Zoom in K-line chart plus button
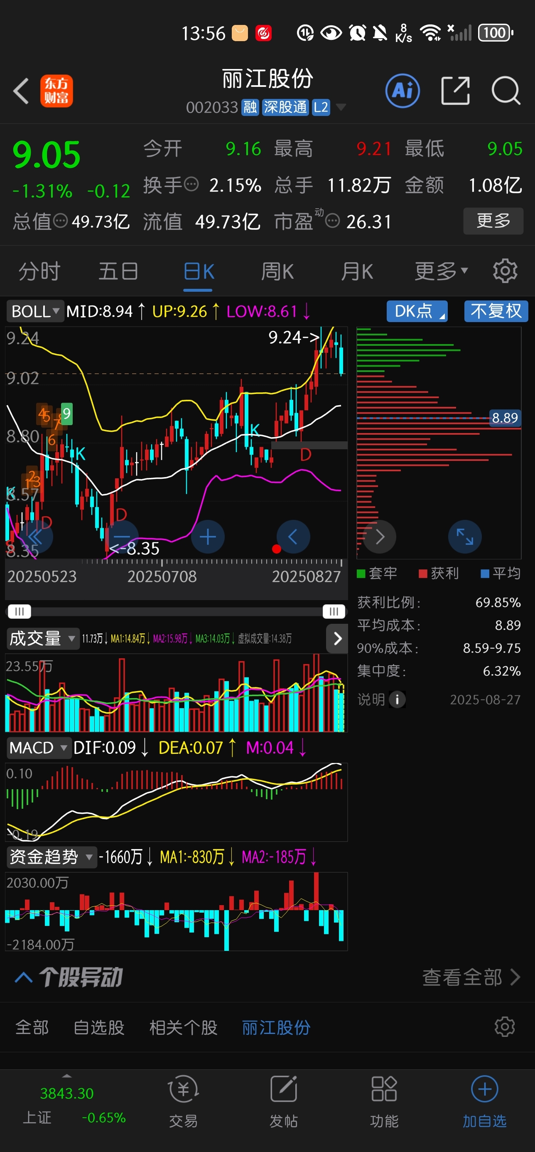Image resolution: width=535 pixels, height=1152 pixels. 208,537
